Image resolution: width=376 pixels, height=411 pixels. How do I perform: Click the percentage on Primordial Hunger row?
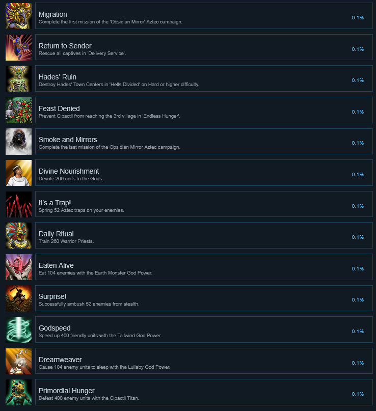point(358,394)
